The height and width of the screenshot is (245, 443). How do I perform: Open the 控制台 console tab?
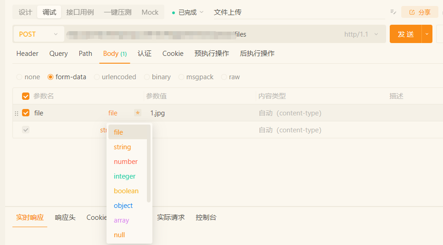tap(206, 218)
